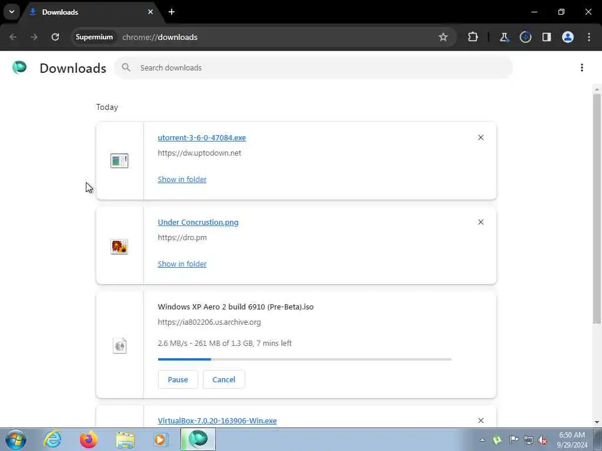This screenshot has width=602, height=451.
Task: Click the scrollbar up arrow
Action: click(x=597, y=89)
